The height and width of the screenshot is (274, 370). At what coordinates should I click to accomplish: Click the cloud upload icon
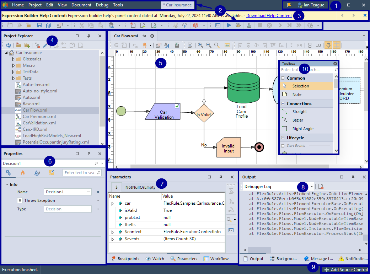tap(185, 25)
